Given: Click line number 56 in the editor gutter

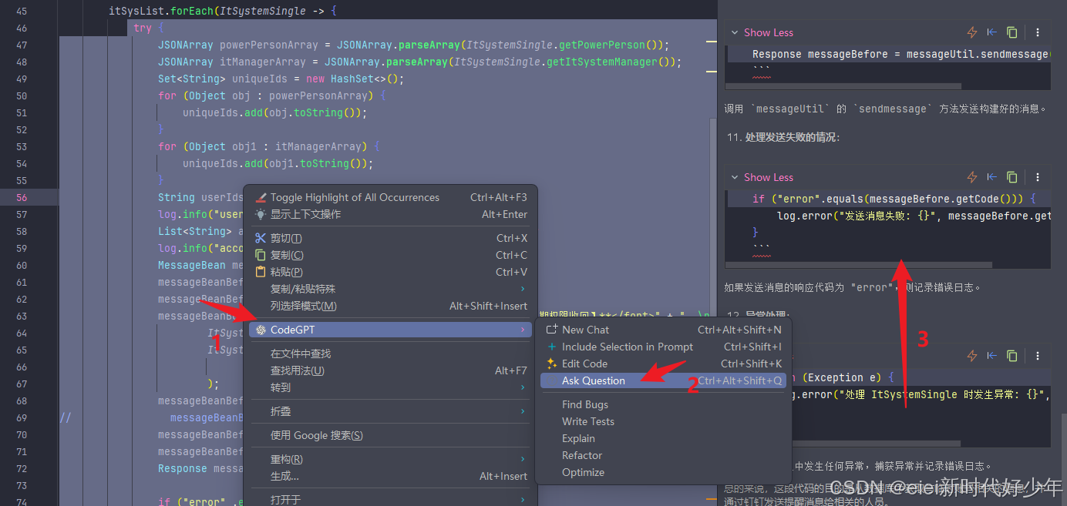Looking at the screenshot, I should 21,197.
